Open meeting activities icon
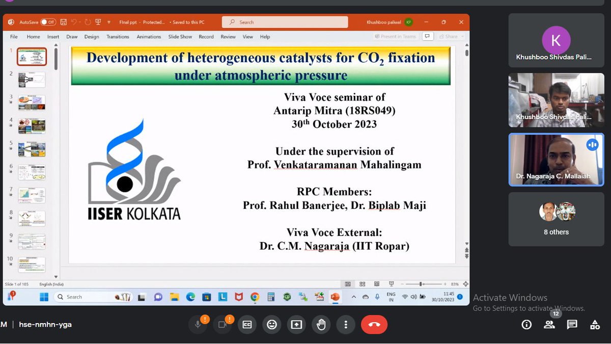This screenshot has width=611, height=344. click(595, 325)
